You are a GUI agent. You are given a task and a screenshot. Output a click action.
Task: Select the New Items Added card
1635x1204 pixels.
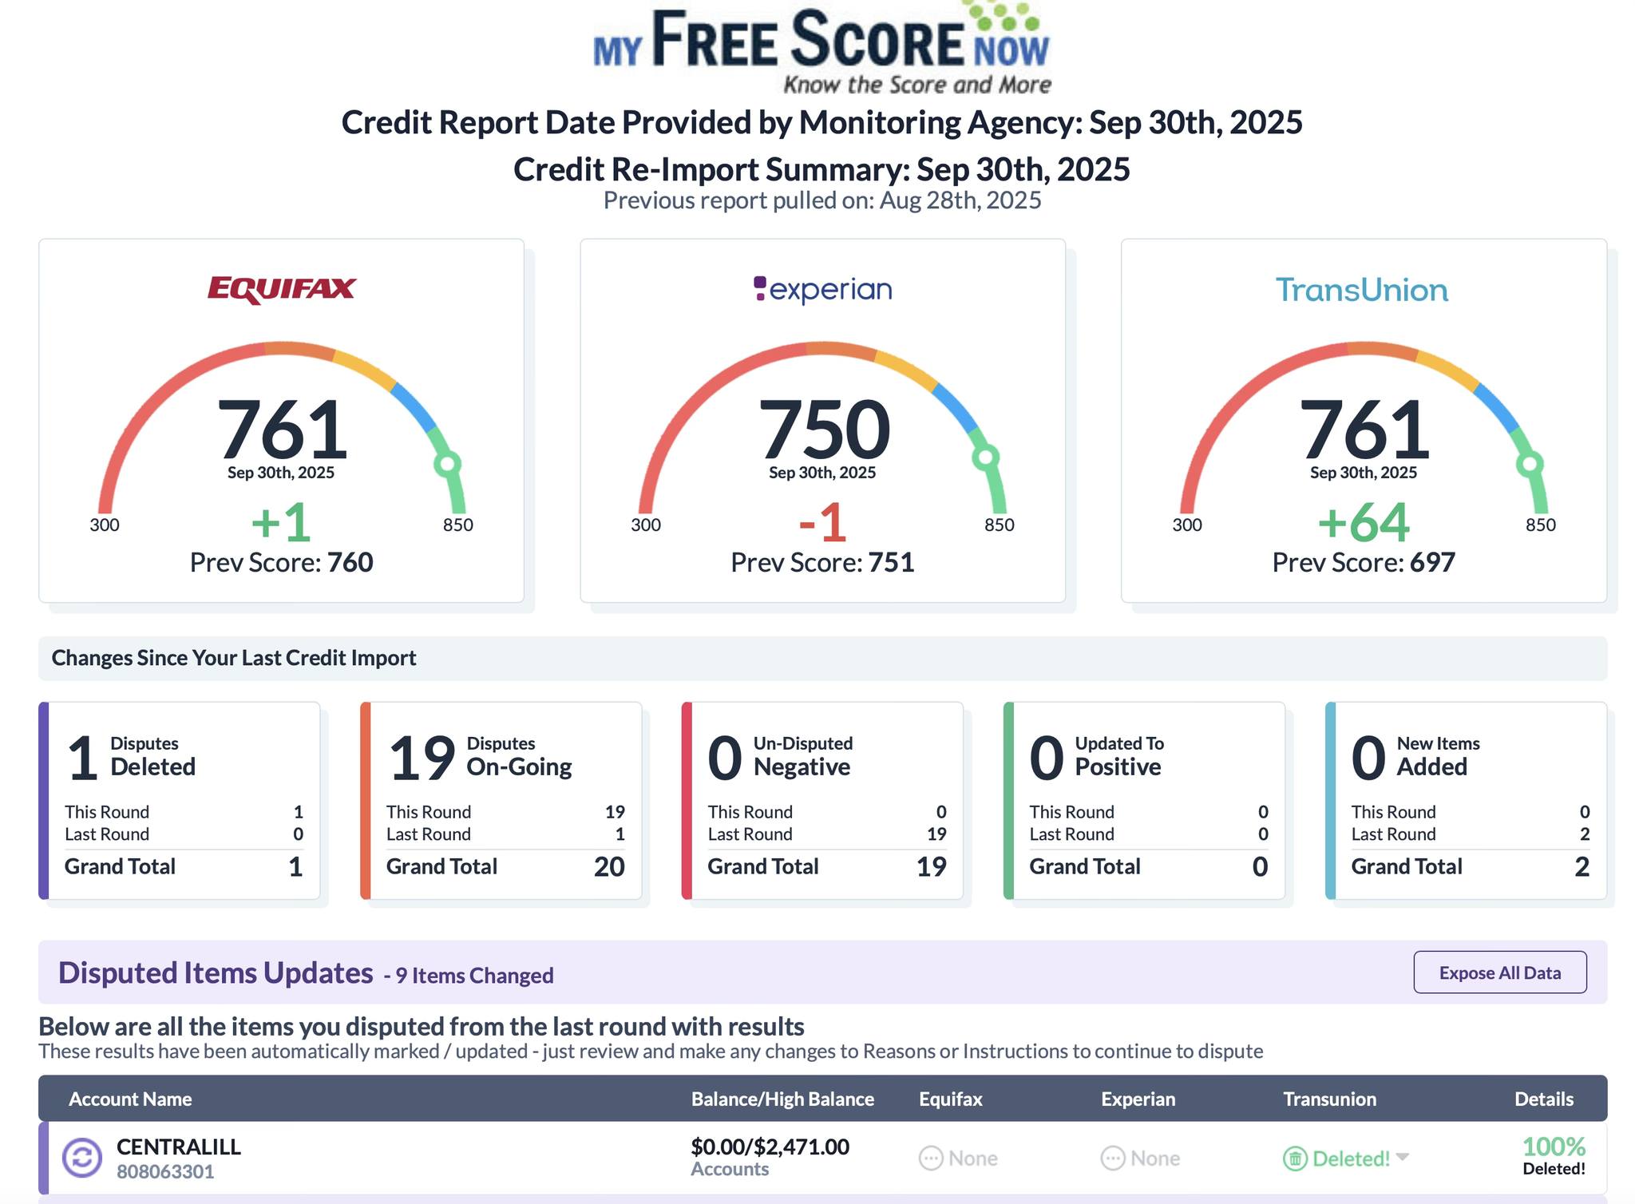pos(1469,800)
